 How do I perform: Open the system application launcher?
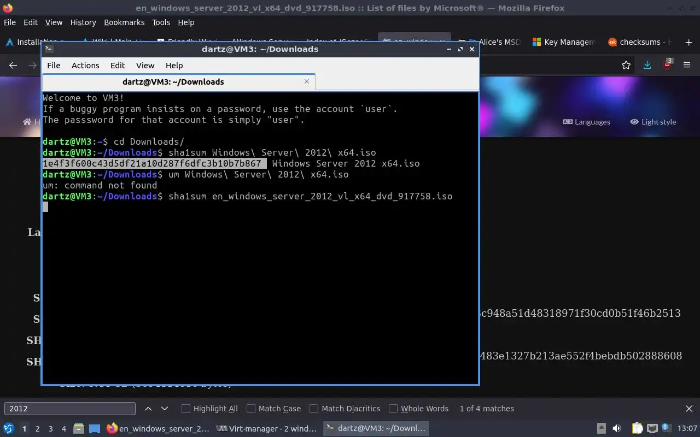(x=9, y=429)
